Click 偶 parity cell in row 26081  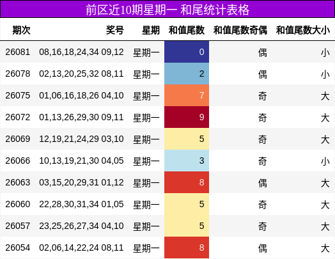tap(263, 52)
